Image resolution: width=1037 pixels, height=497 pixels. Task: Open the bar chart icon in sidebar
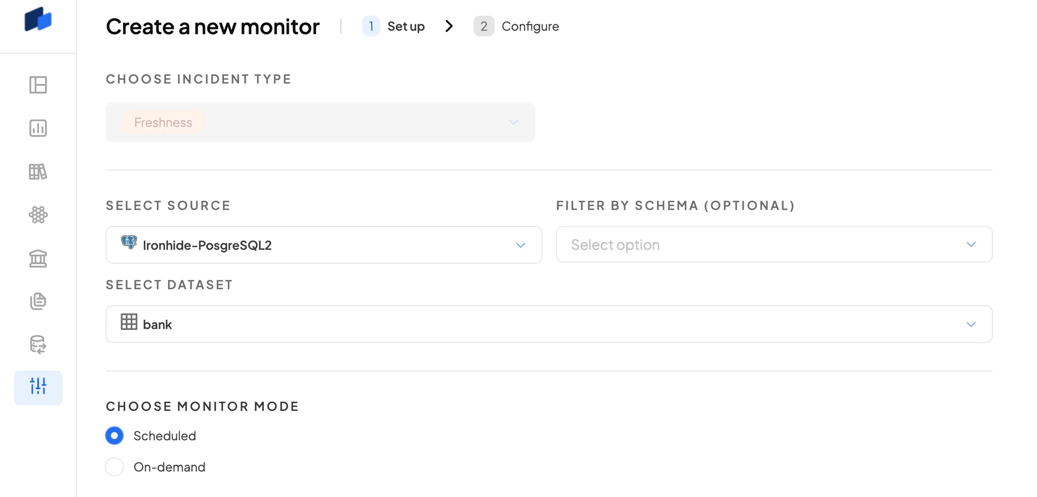pos(38,129)
